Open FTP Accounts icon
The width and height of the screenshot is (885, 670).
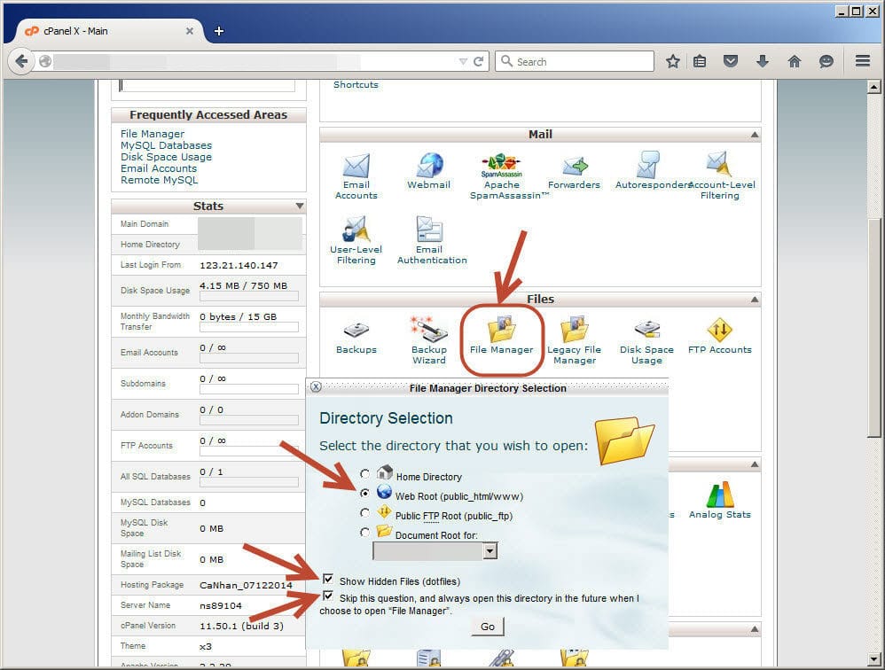click(x=719, y=331)
